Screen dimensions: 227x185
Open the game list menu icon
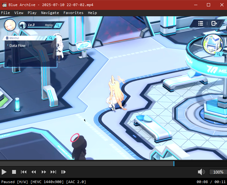pyautogui.click(x=201, y=23)
